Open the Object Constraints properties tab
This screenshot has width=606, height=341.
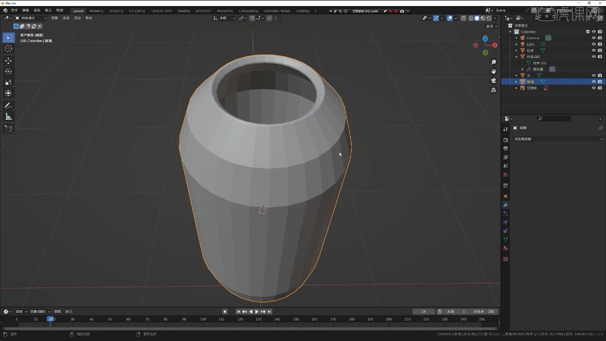(x=506, y=231)
